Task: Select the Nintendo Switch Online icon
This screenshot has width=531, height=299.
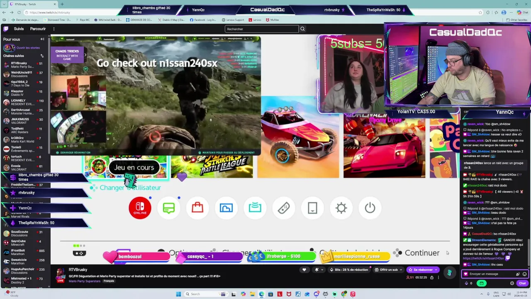Action: (x=140, y=208)
